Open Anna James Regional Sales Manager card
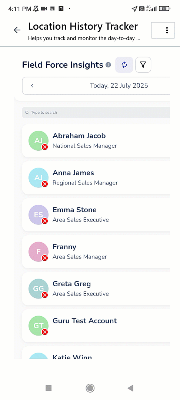Screen dimensions: 180x400 (x=96, y=178)
